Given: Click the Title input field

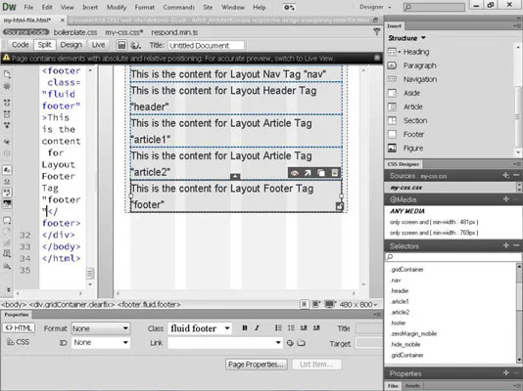Looking at the screenshot, I should click(206, 45).
